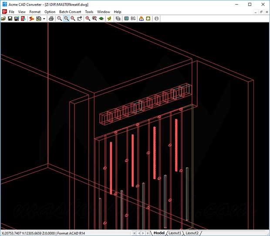Click the app icon in the menu bar
This screenshot has width=270, height=236.
click(x=4, y=12)
